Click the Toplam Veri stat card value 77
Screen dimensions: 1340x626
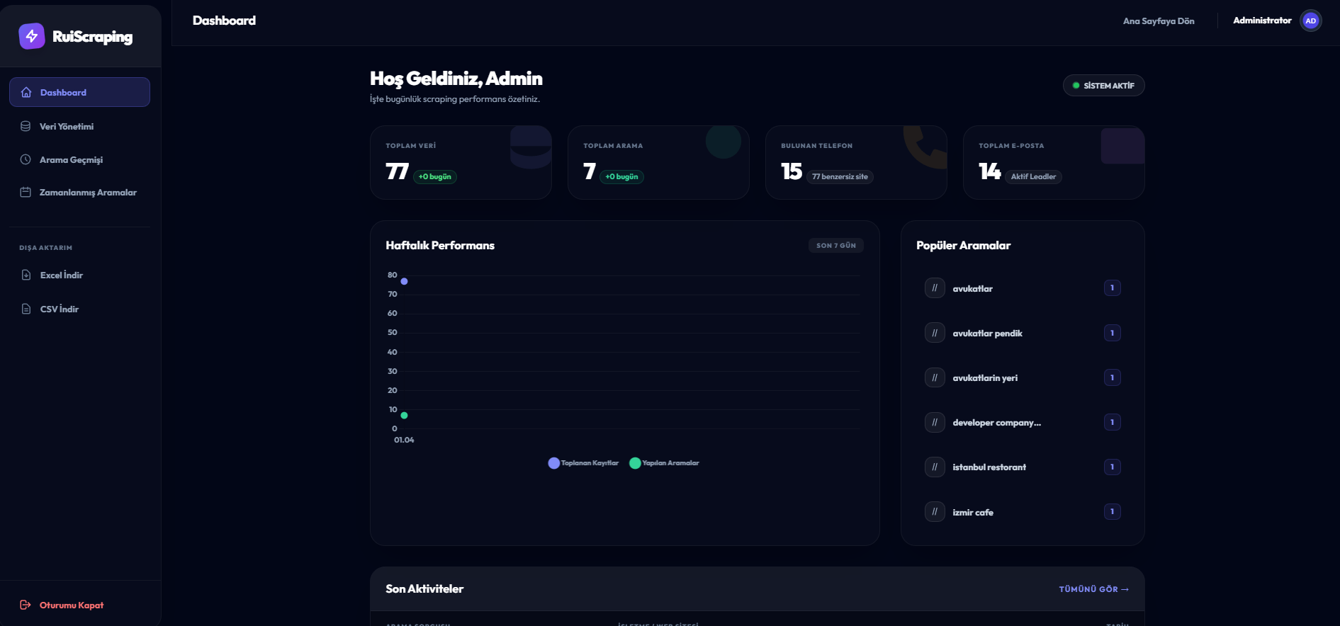[397, 171]
